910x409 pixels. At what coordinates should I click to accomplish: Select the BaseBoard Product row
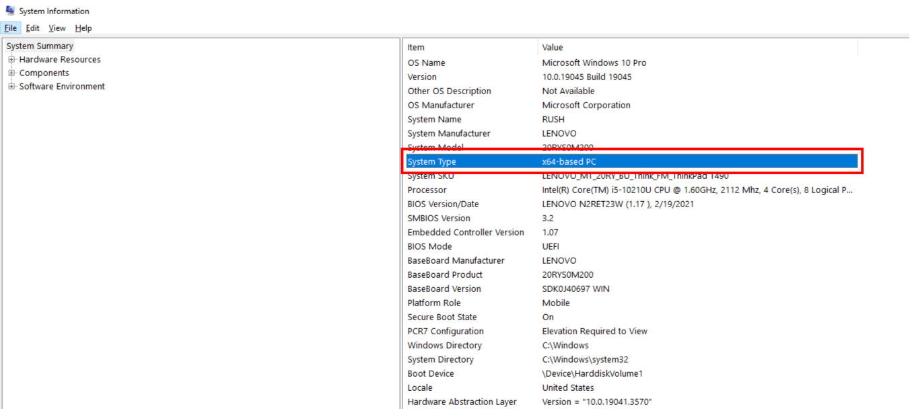point(631,274)
